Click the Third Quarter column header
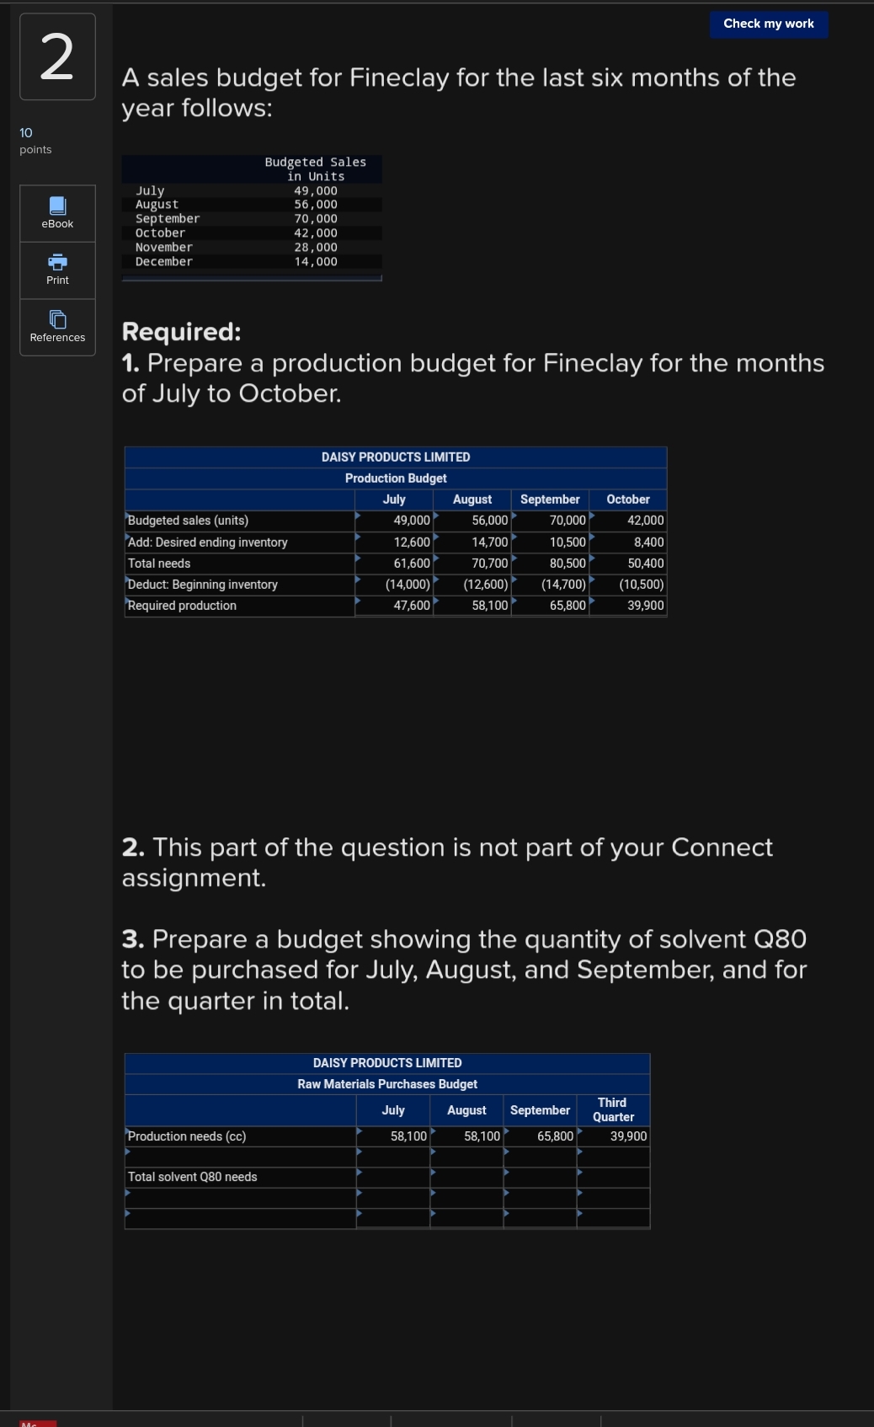The width and height of the screenshot is (874, 1427). click(x=613, y=1110)
